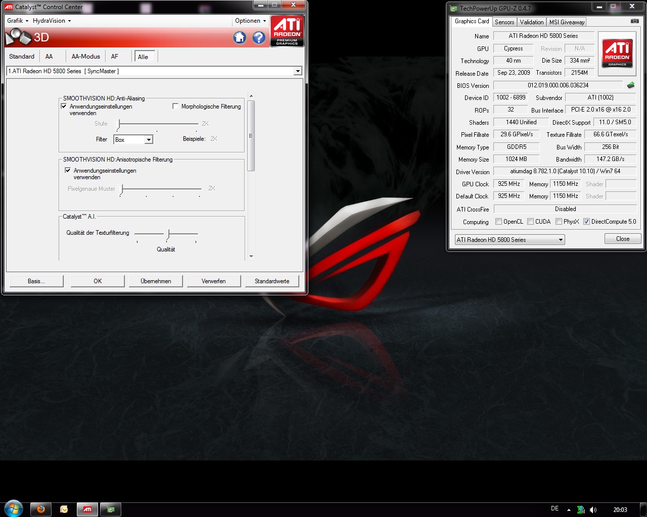Switch to GPU-Z Sensors tab
Screen dimensions: 647x517
(504, 22)
